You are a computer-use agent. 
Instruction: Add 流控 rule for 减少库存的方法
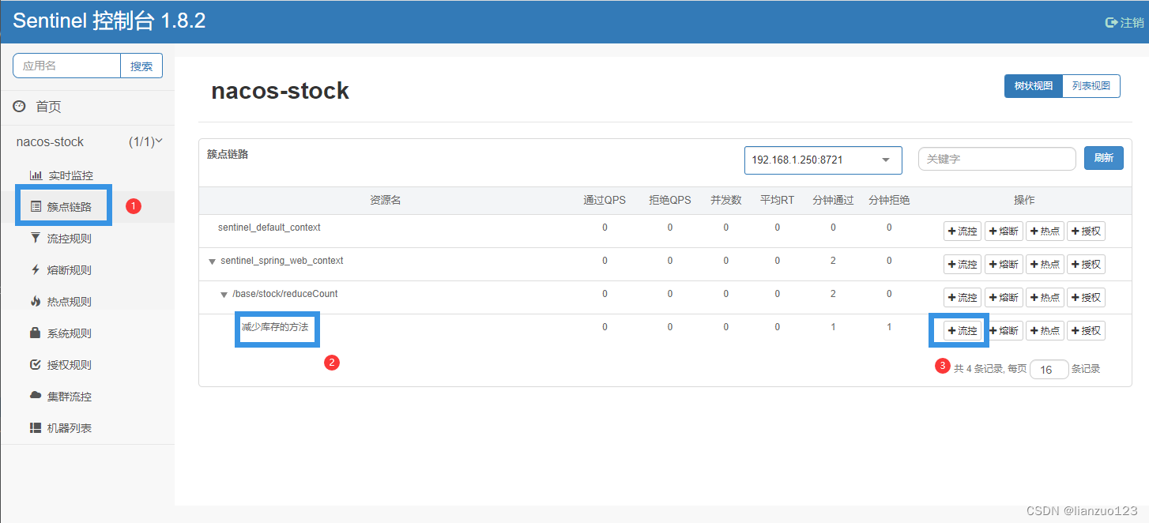point(963,331)
